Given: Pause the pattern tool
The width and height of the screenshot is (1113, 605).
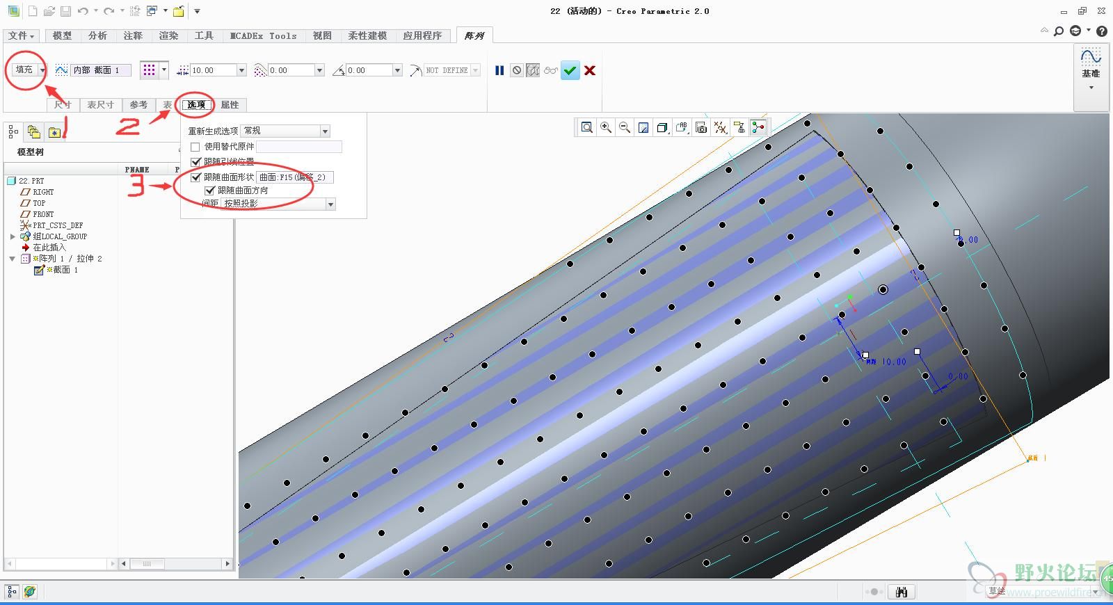Looking at the screenshot, I should [x=499, y=70].
